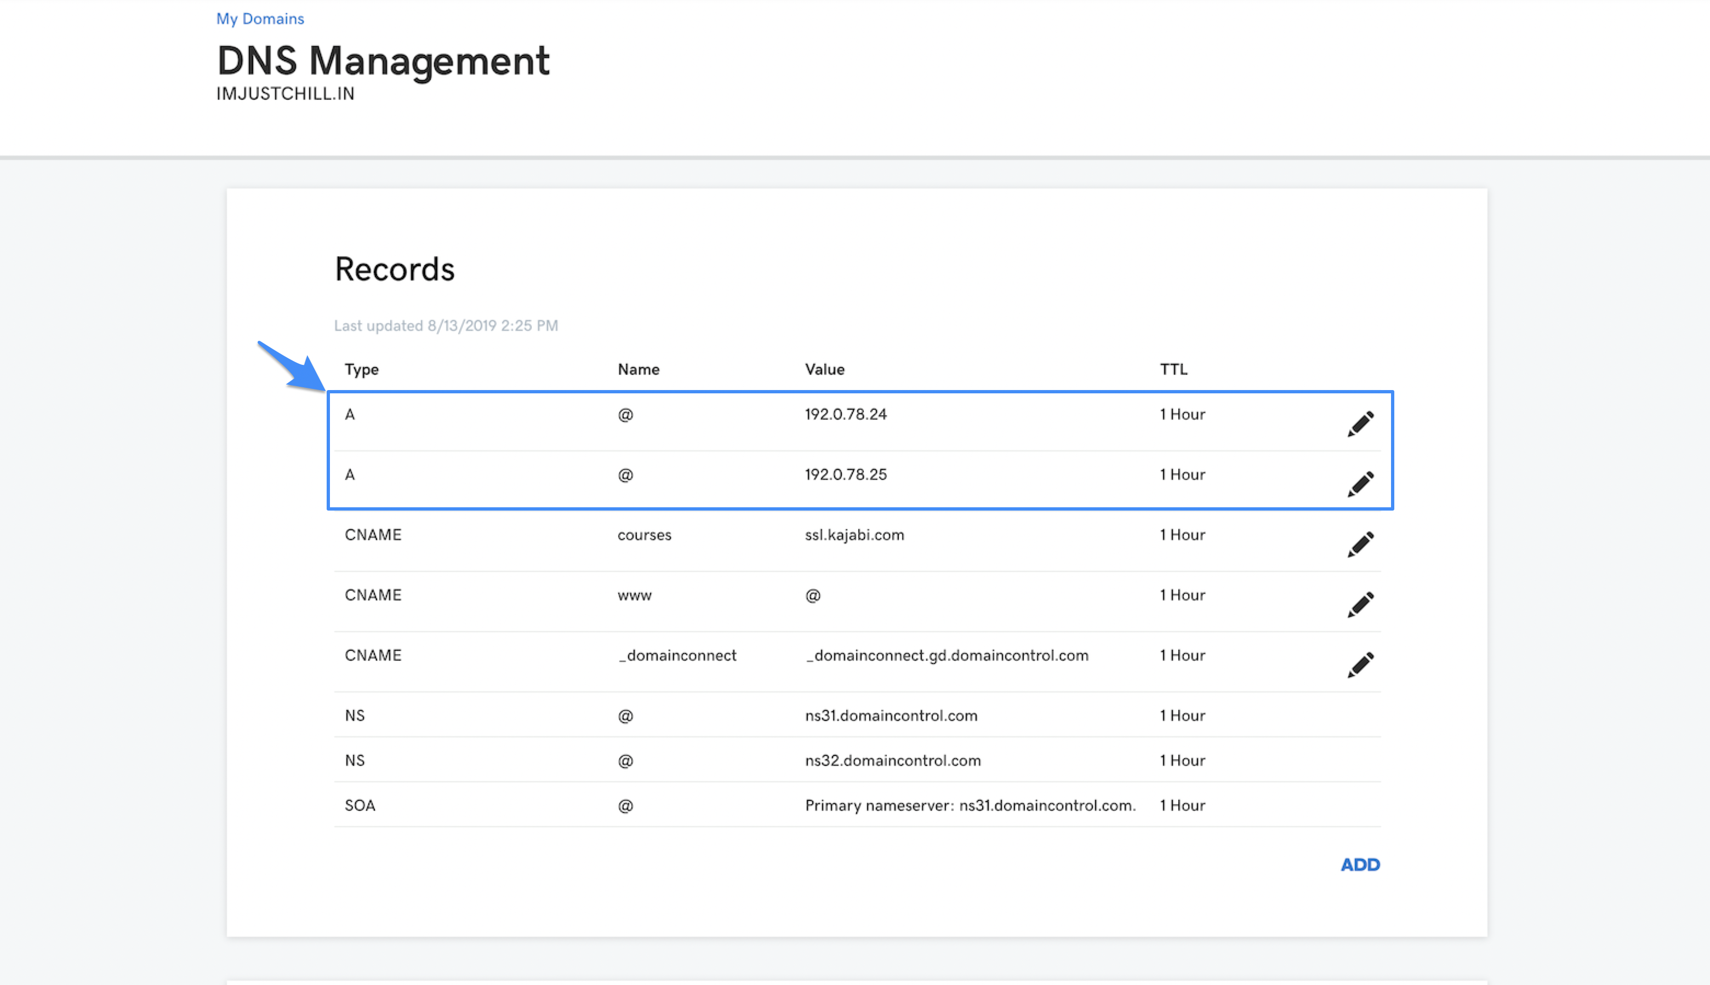Open the My Domains breadcrumb link

pyautogui.click(x=260, y=19)
